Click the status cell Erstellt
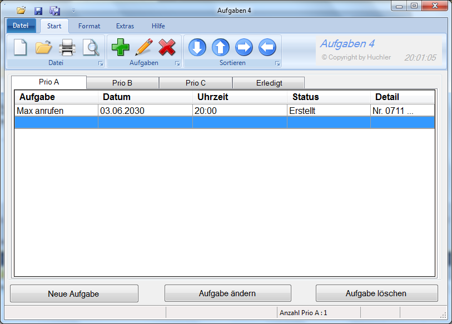This screenshot has height=324, width=452. click(x=329, y=111)
